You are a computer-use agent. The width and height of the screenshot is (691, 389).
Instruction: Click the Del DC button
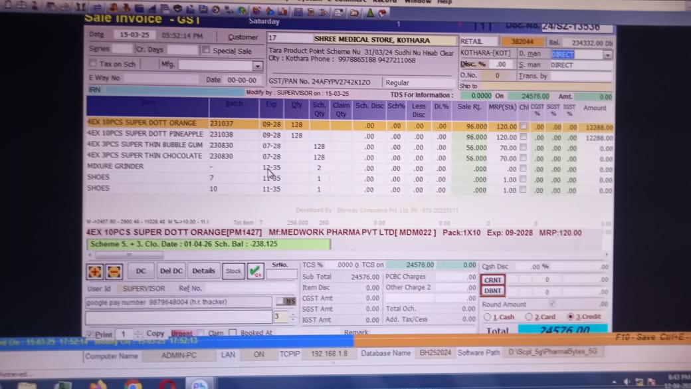pyautogui.click(x=171, y=271)
